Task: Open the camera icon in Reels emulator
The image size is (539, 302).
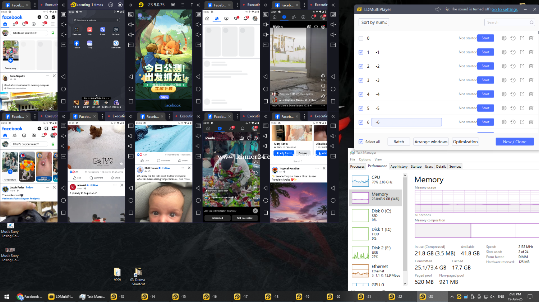Action: point(242,138)
